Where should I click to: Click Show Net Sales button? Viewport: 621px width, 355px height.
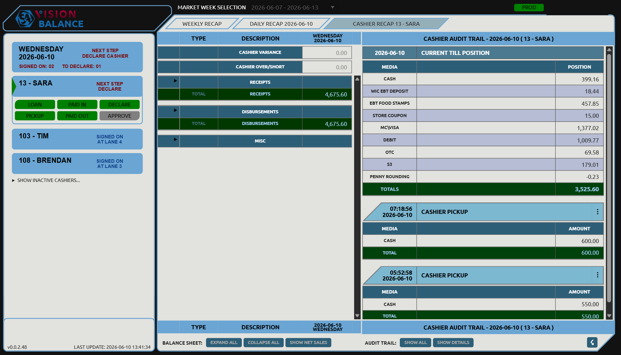coord(308,343)
